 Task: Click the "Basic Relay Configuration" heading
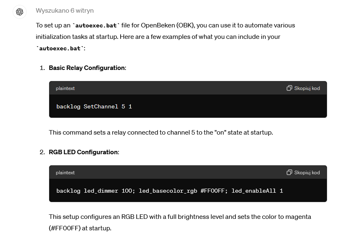87,68
